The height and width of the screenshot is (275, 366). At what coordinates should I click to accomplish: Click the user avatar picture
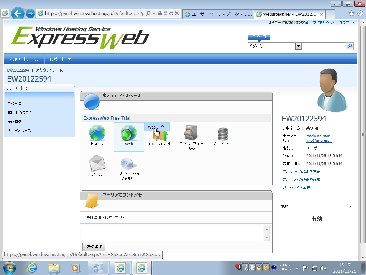(x=332, y=90)
